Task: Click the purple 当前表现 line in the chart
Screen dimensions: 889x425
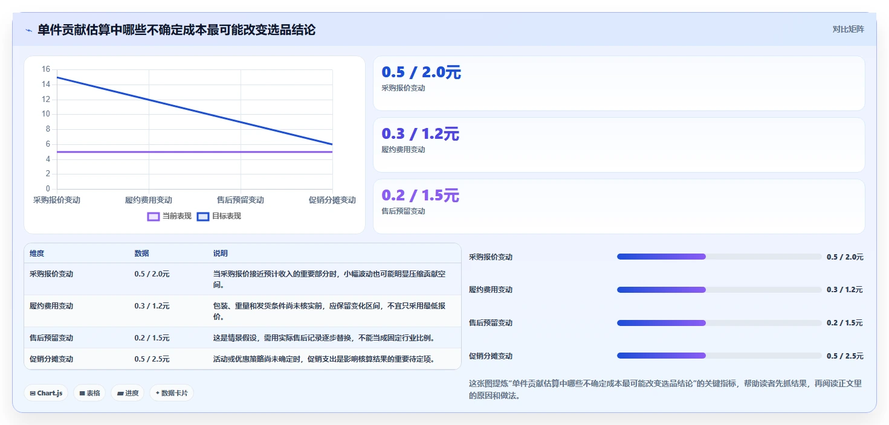Action: pyautogui.click(x=195, y=152)
